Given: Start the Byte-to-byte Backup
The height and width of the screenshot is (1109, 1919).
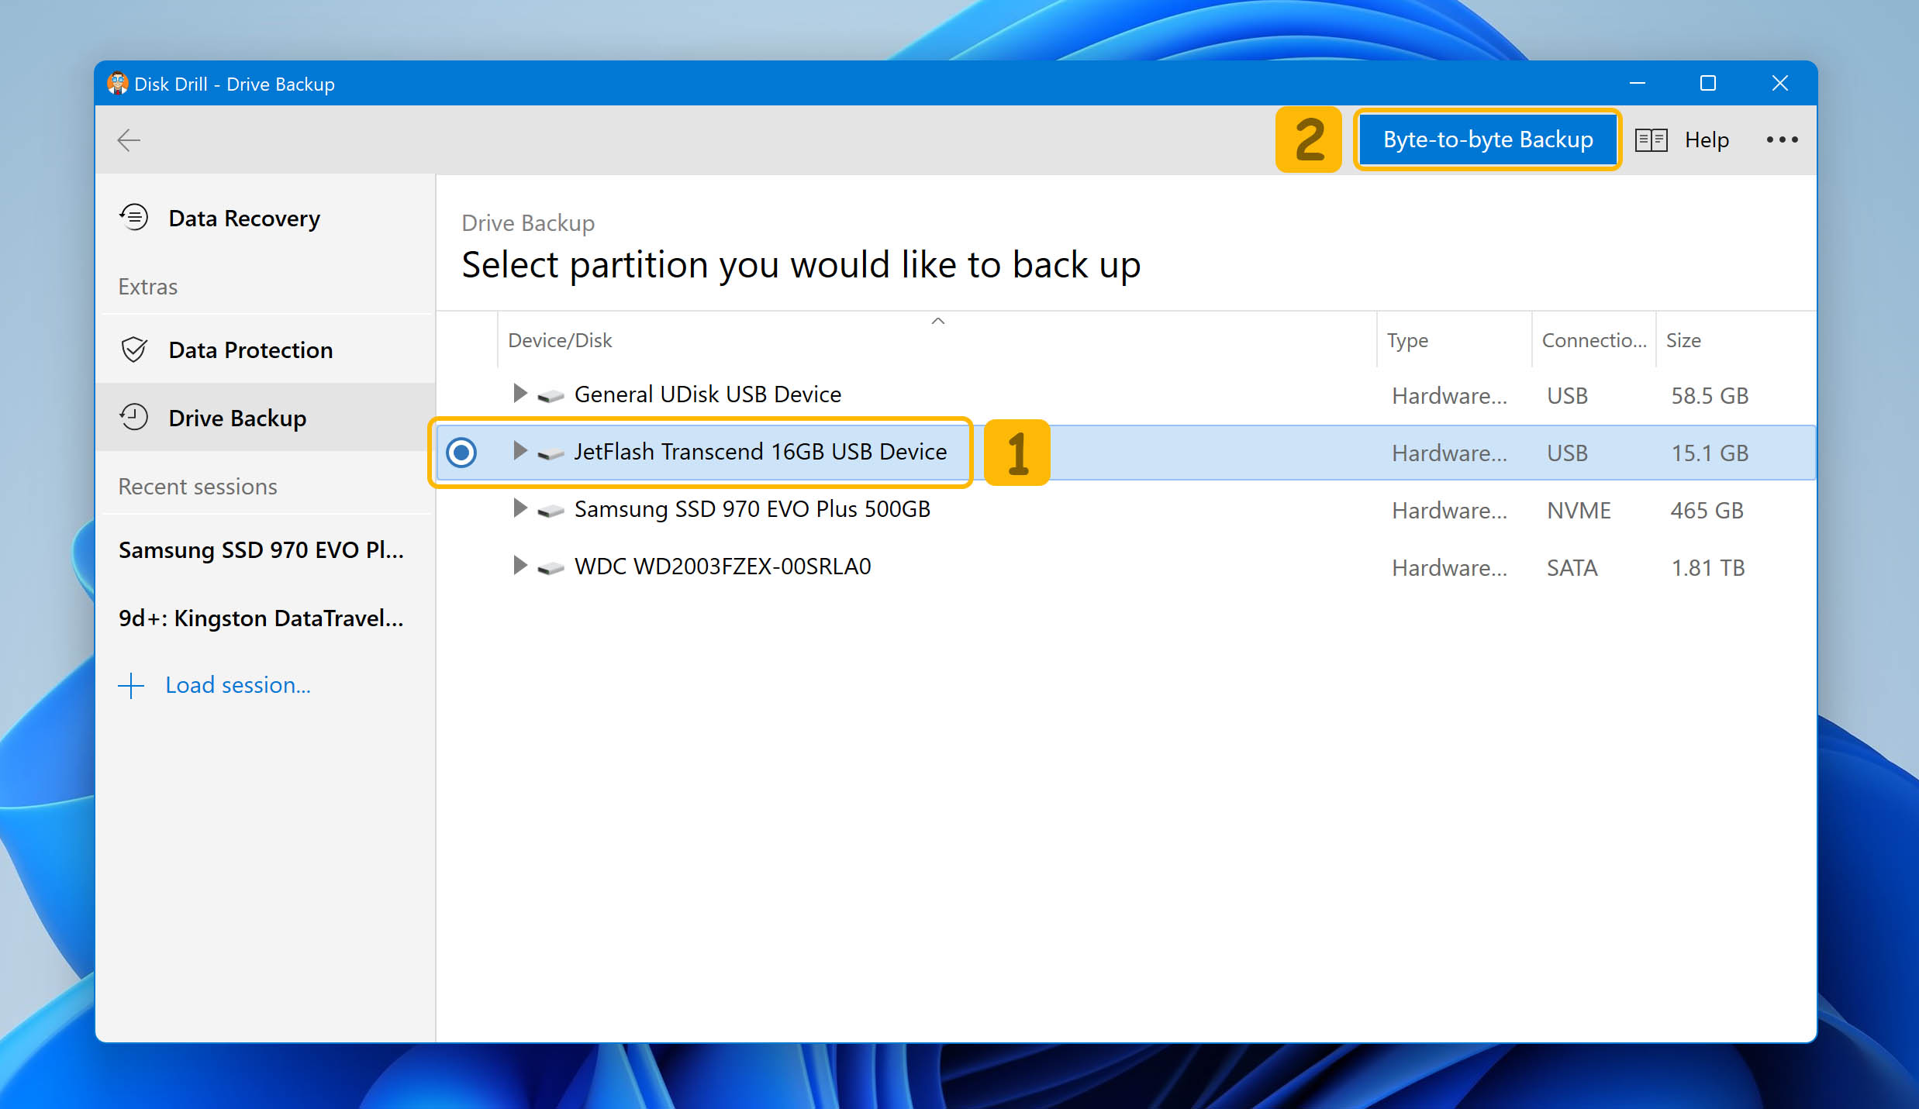Looking at the screenshot, I should 1488,139.
